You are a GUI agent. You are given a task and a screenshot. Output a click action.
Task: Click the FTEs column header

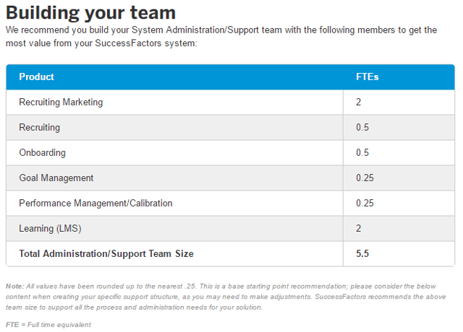(366, 77)
